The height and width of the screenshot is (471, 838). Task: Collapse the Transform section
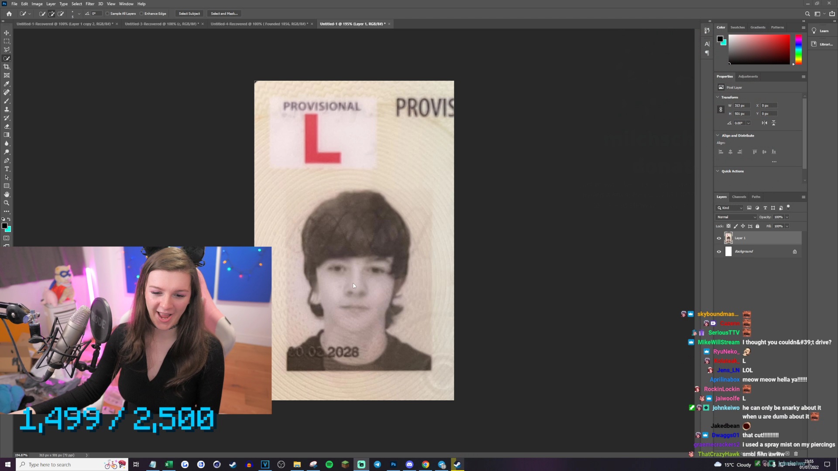718,97
